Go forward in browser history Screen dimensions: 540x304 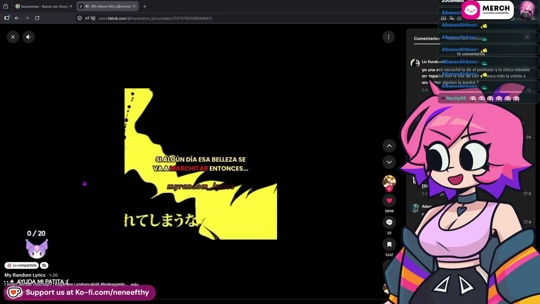point(27,18)
